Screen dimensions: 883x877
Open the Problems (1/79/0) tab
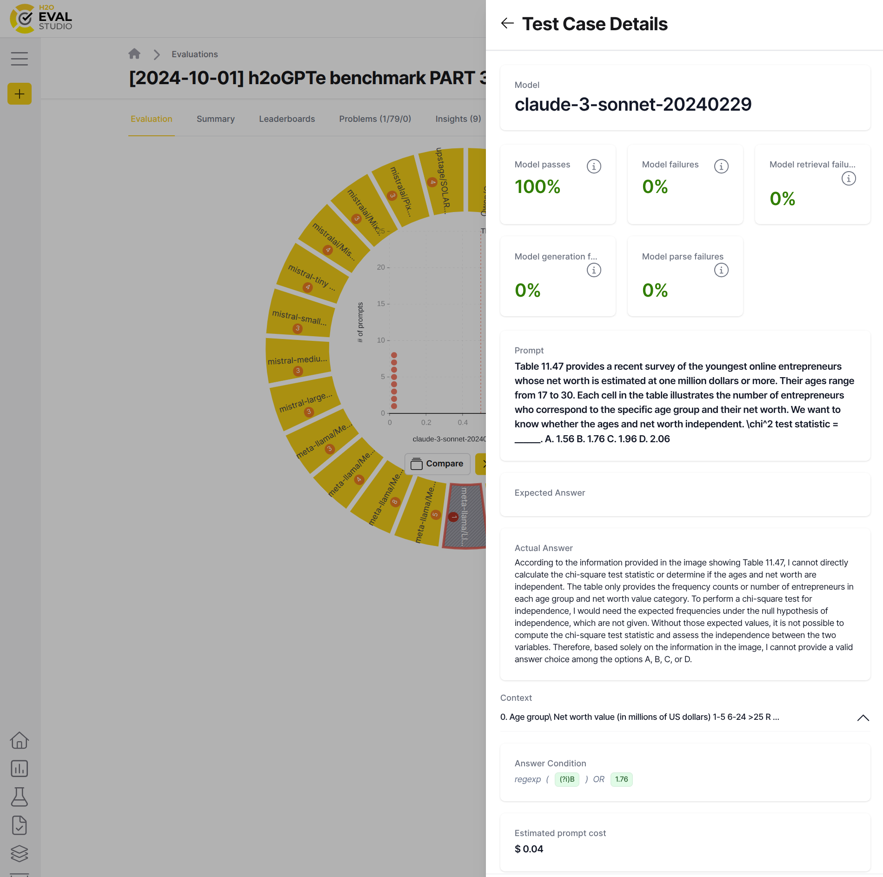coord(375,119)
